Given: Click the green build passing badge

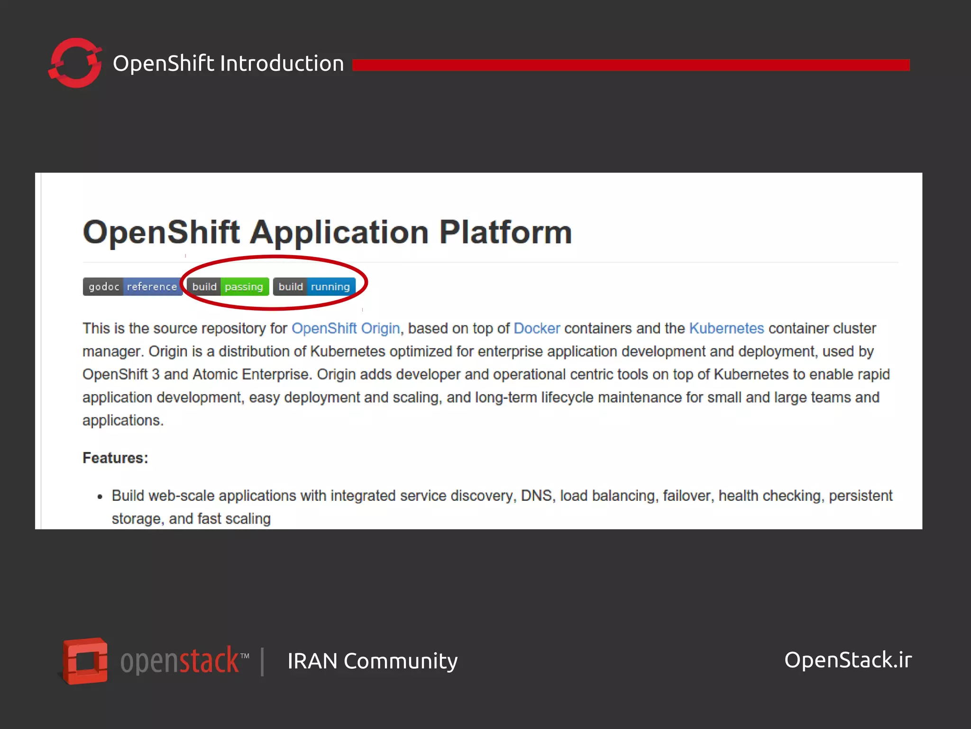Looking at the screenshot, I should (x=228, y=286).
